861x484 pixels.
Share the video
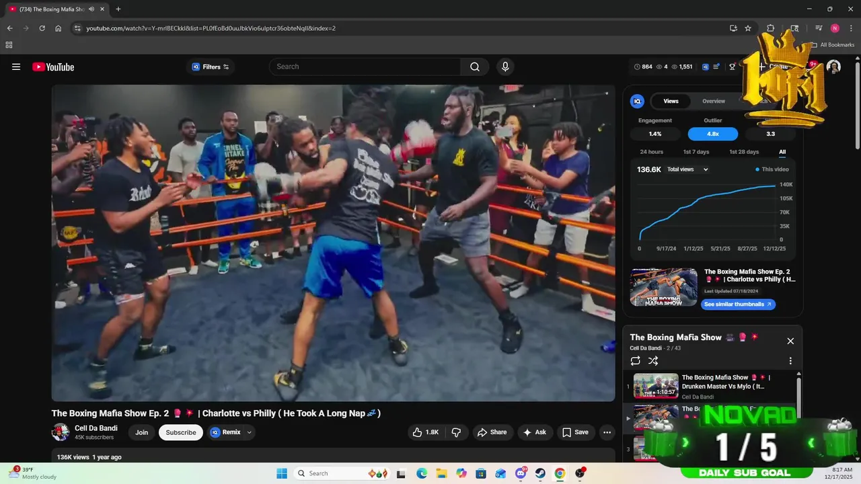pyautogui.click(x=492, y=432)
